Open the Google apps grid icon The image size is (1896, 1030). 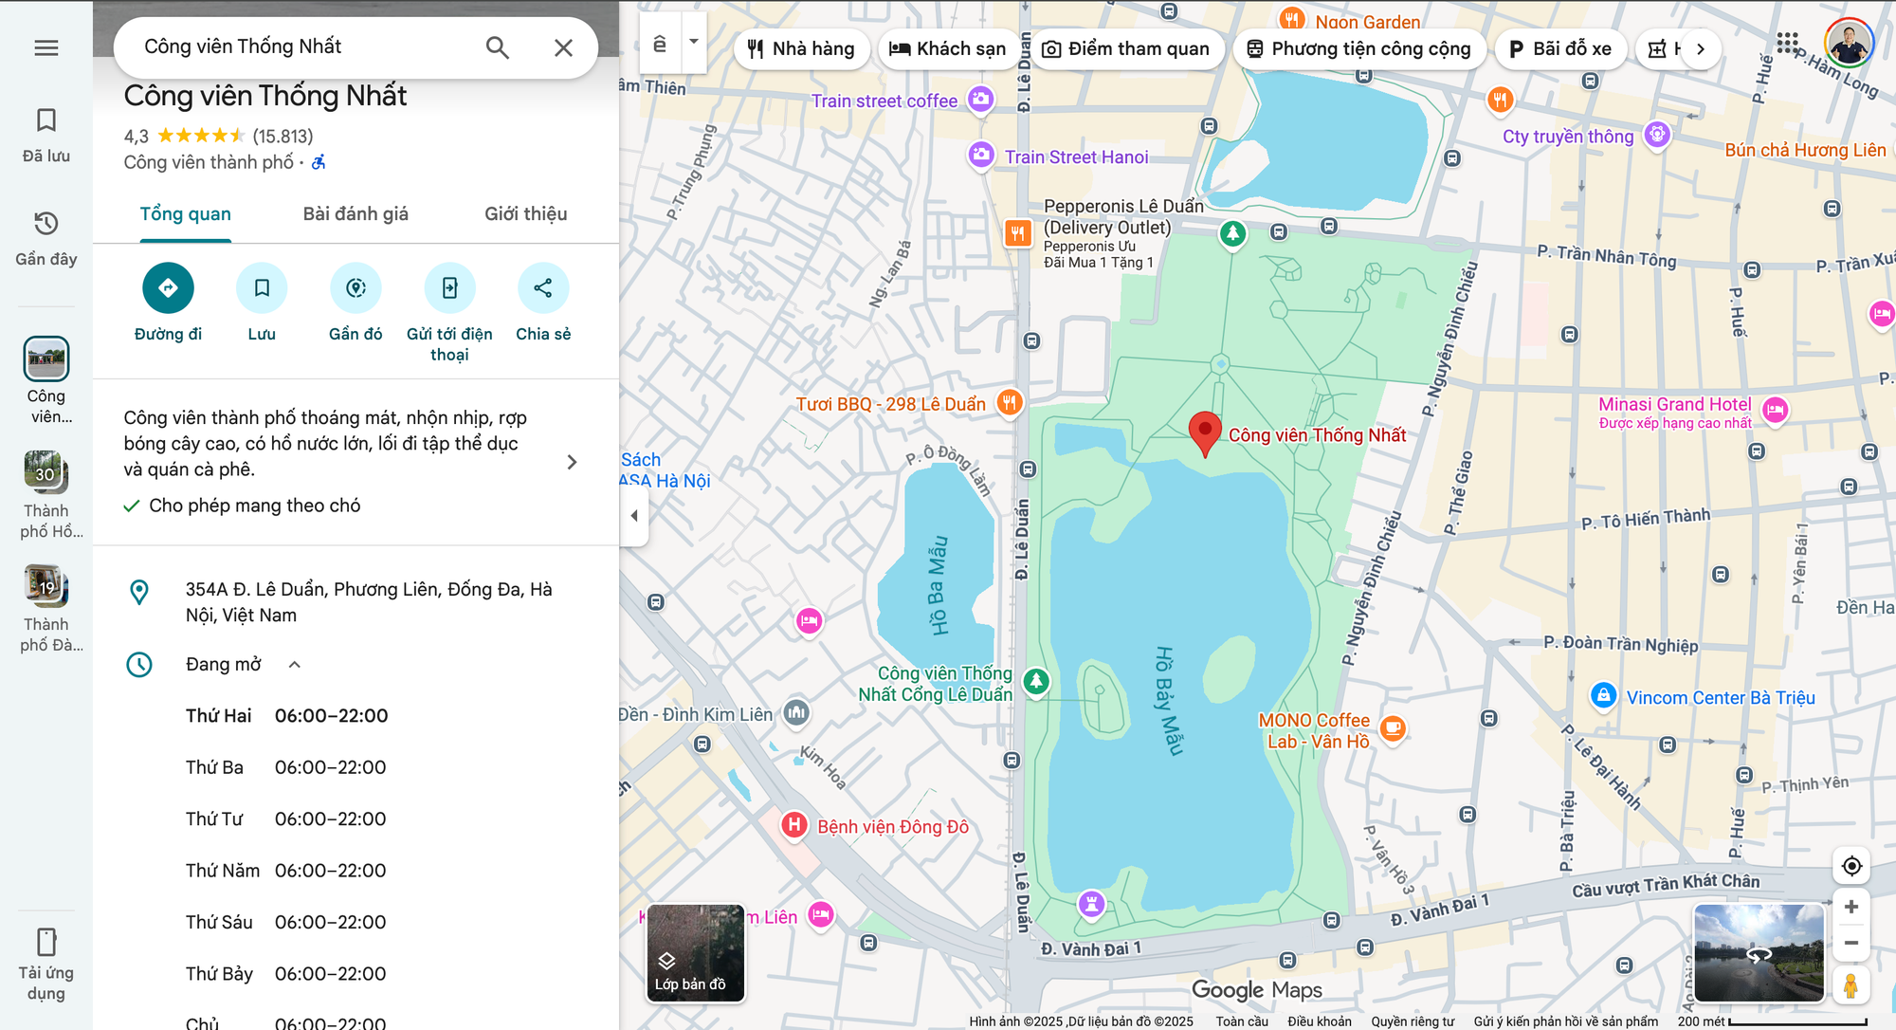coord(1787,43)
